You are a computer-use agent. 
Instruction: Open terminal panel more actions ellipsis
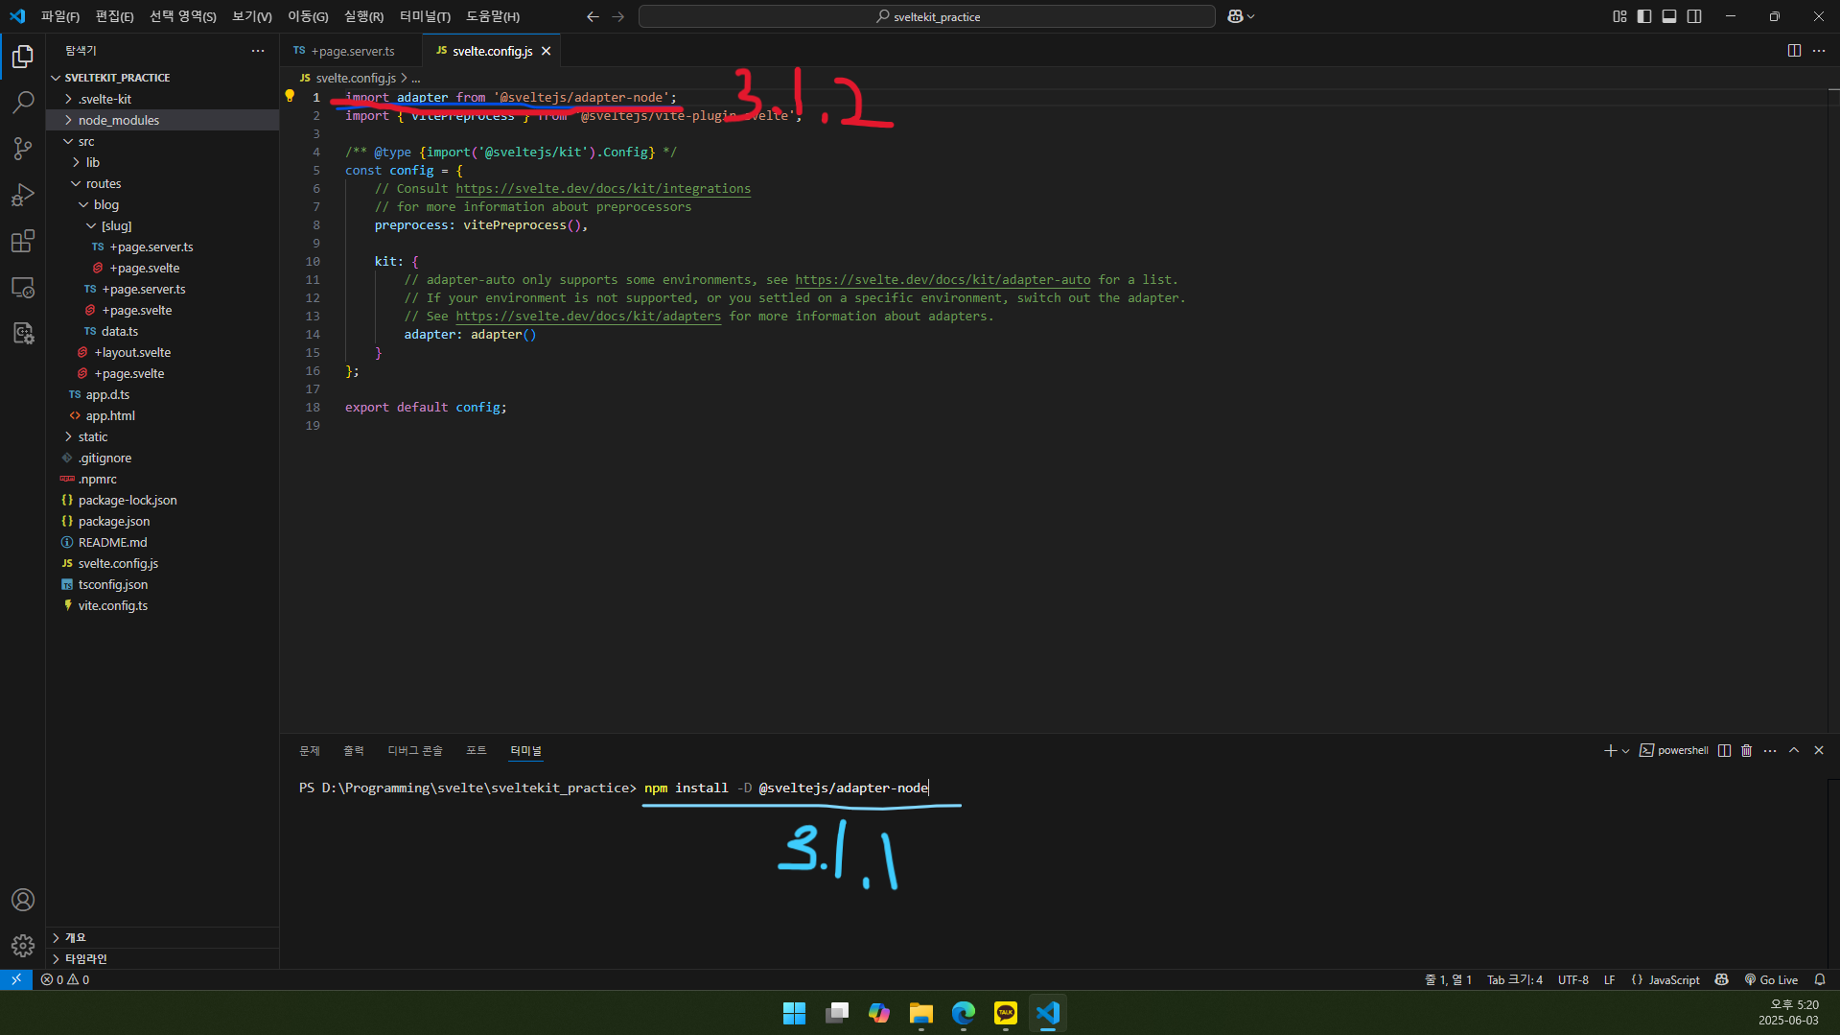(1770, 750)
